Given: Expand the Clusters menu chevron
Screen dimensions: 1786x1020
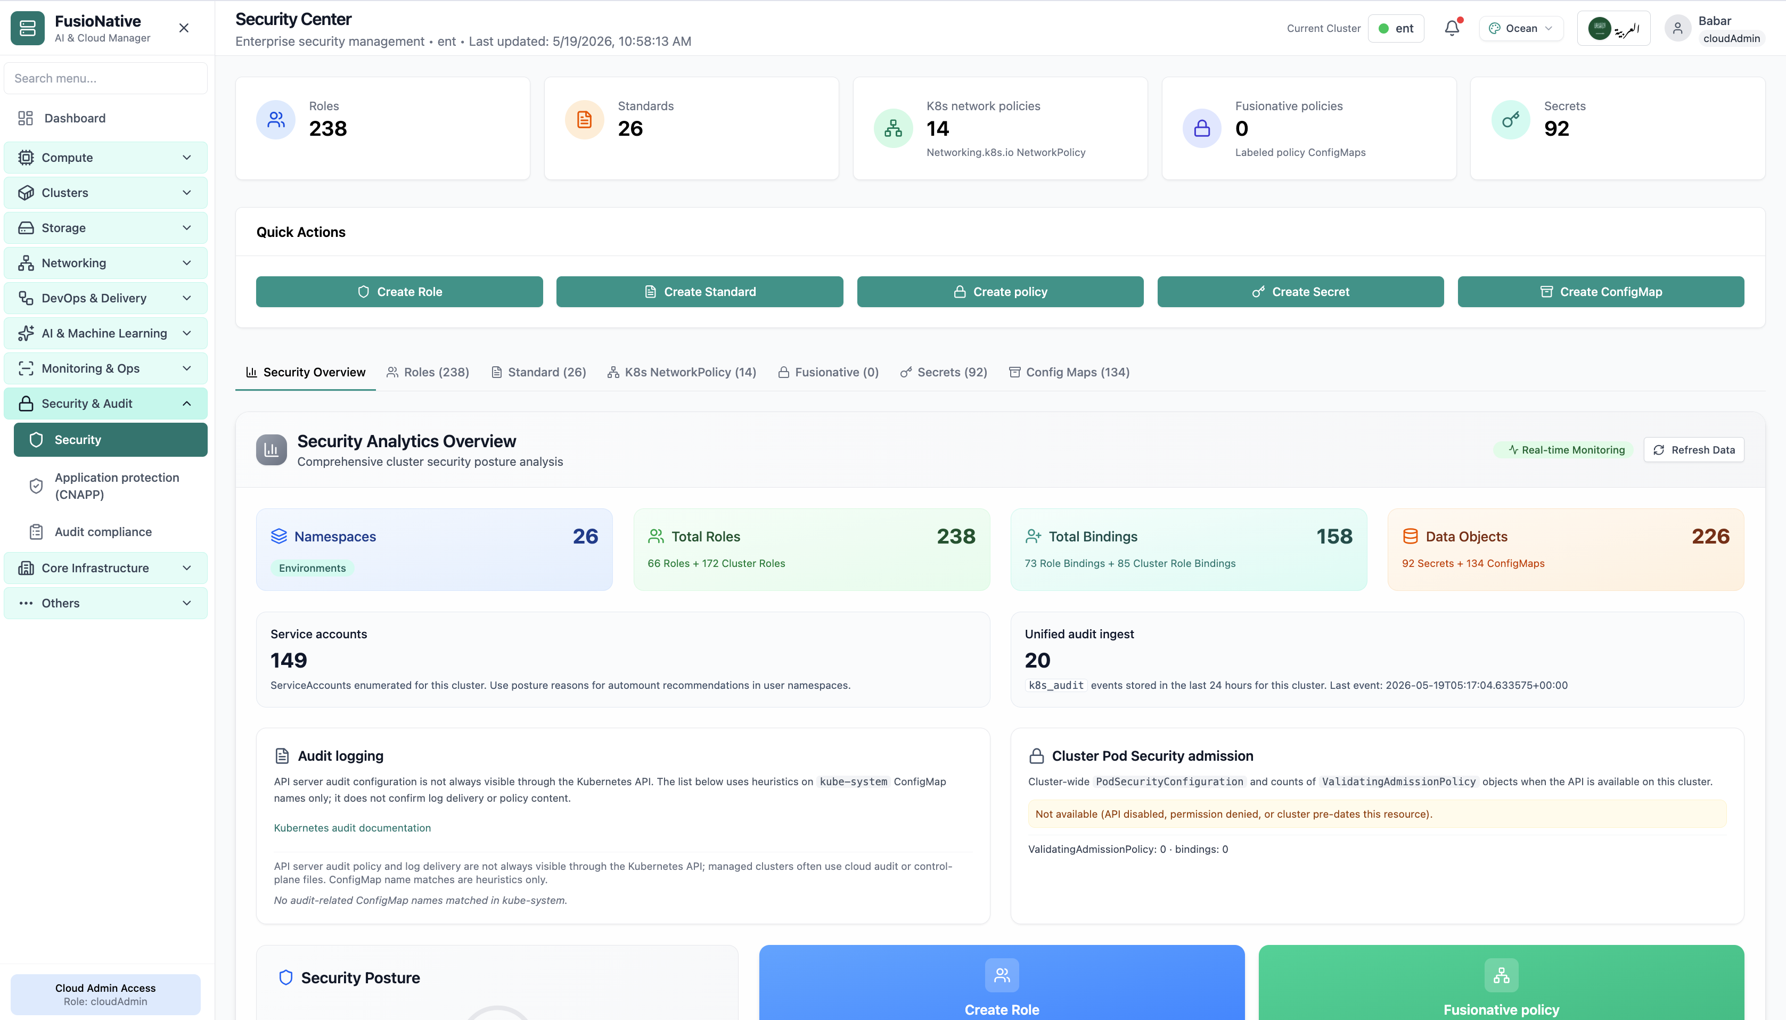Looking at the screenshot, I should (187, 193).
